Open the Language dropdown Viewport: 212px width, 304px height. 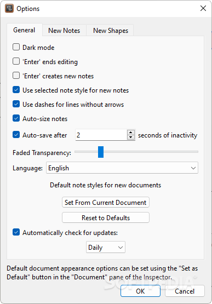(x=122, y=168)
